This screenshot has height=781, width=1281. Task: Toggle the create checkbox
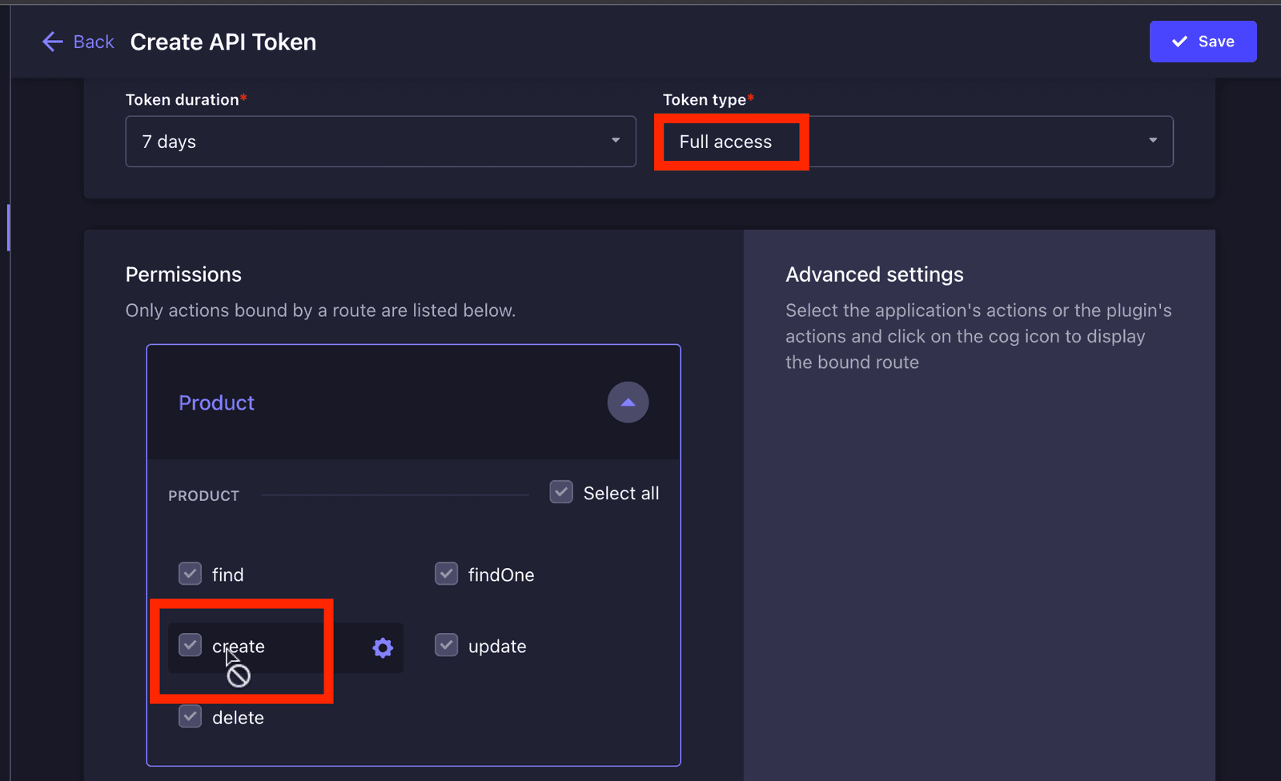click(x=190, y=645)
